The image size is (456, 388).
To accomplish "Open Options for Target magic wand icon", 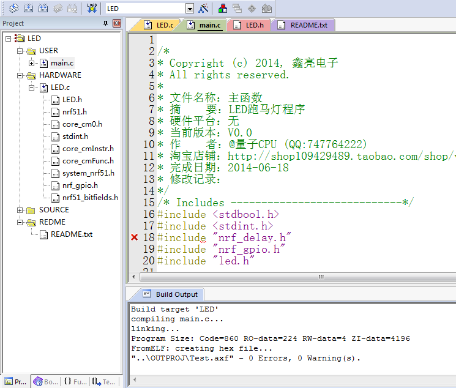I will (204, 8).
